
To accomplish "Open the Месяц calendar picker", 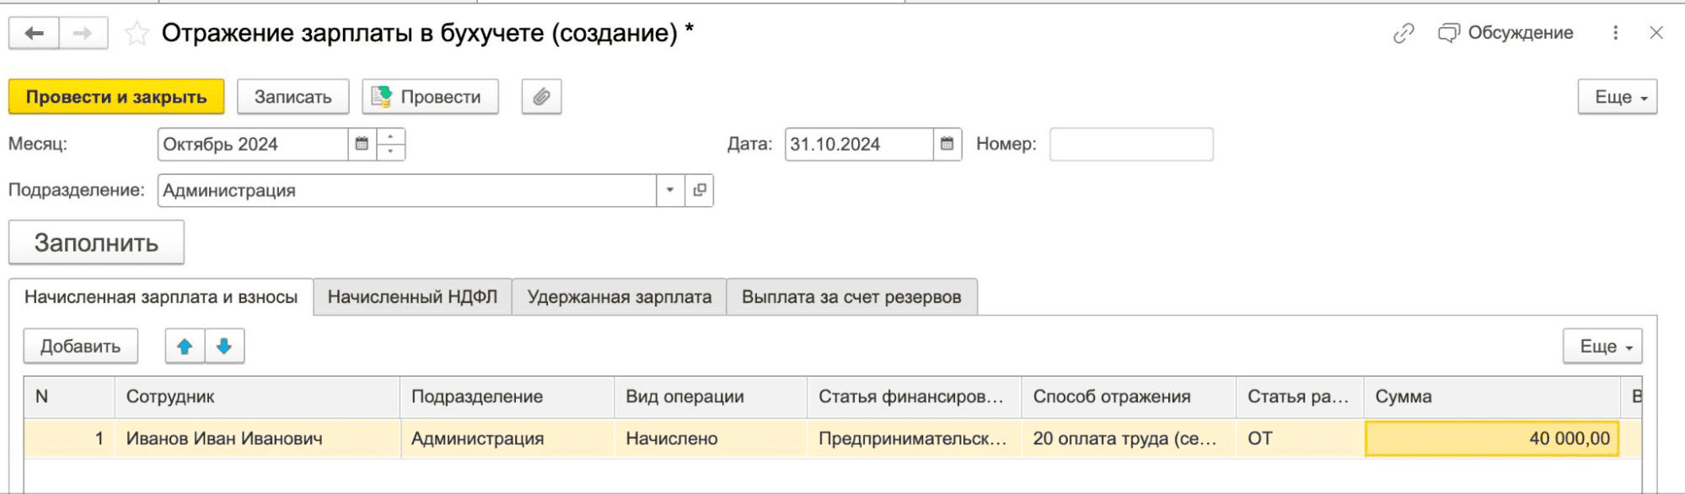I will coord(362,144).
